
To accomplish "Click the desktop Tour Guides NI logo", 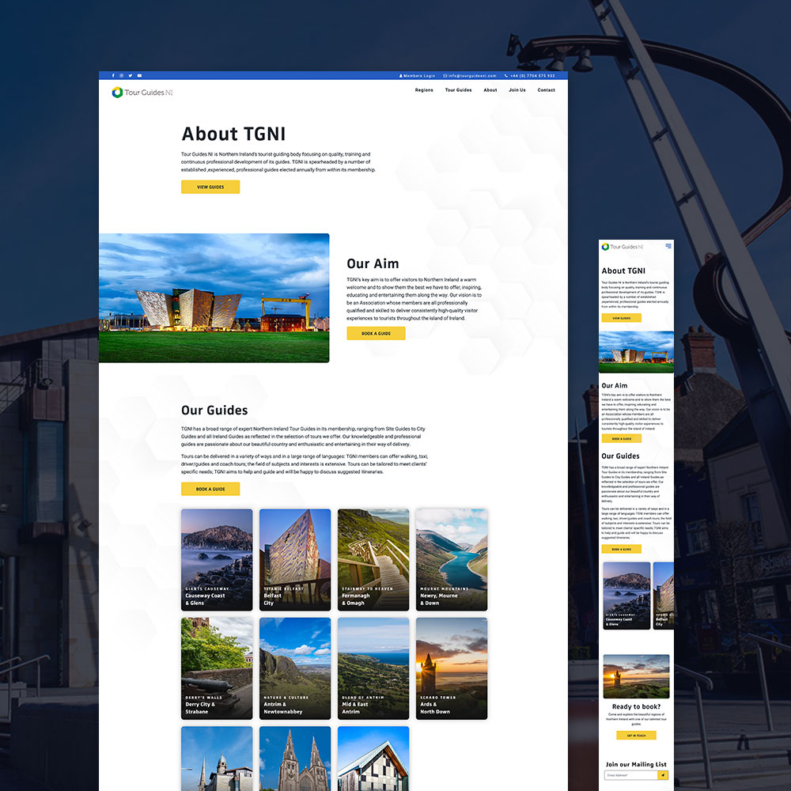I will coord(142,93).
